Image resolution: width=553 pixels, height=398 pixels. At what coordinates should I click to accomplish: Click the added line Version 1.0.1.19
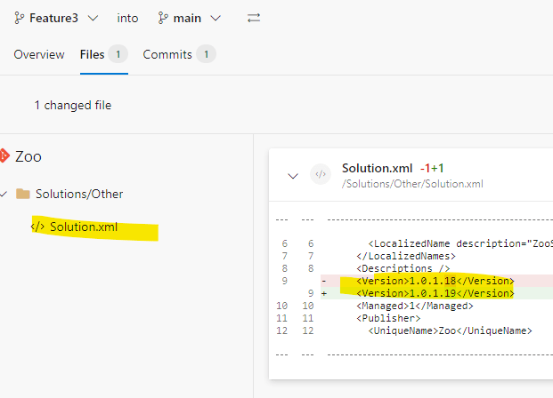[435, 293]
